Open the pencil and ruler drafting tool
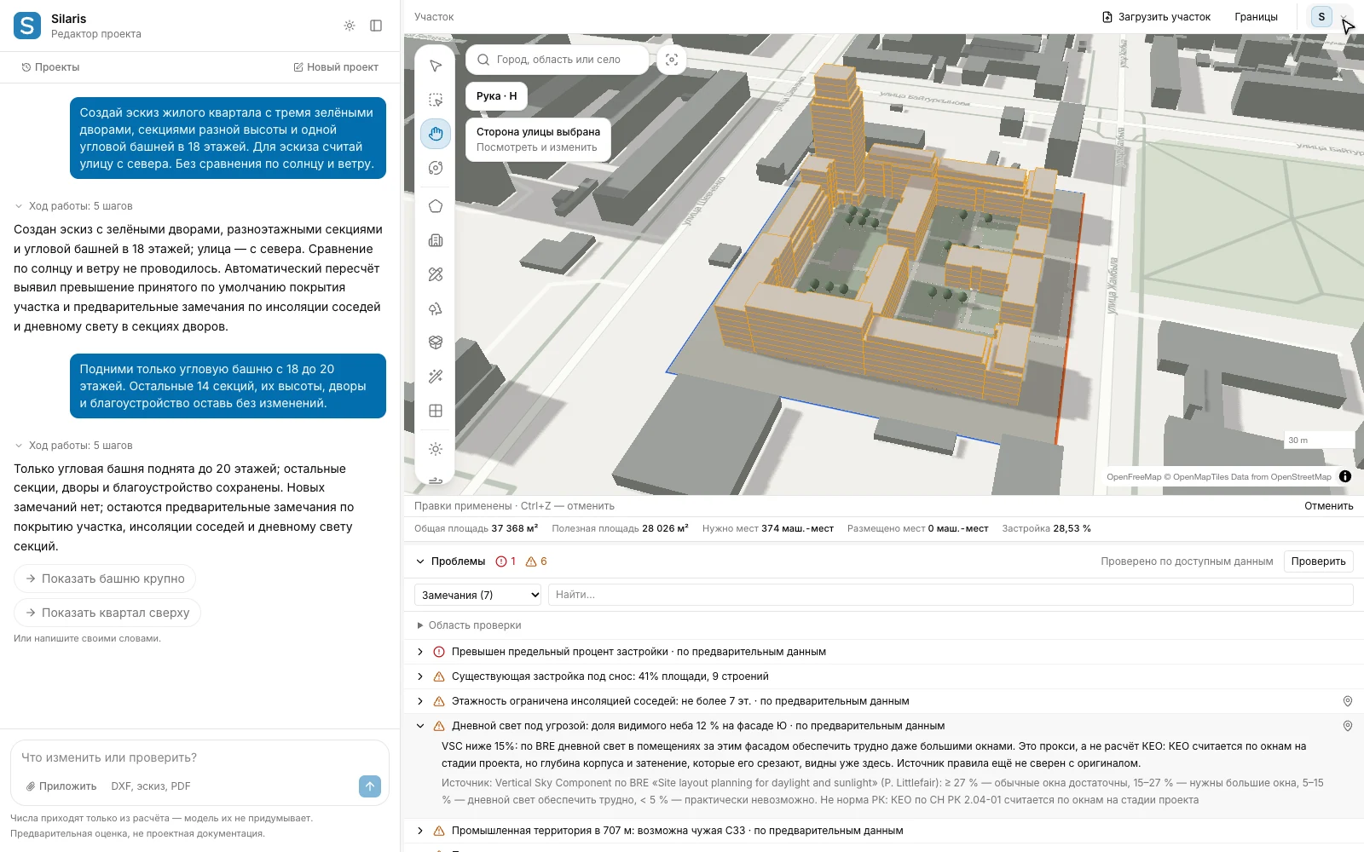This screenshot has width=1364, height=852. (436, 274)
